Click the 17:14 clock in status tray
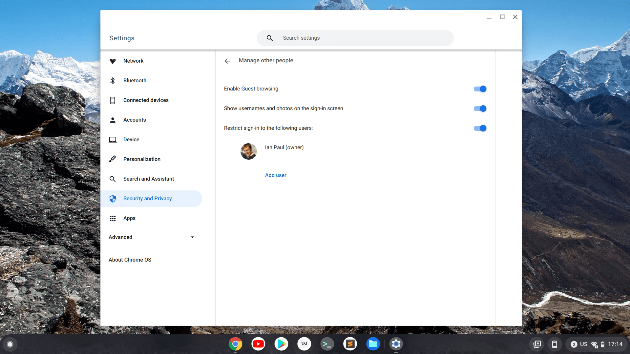The height and width of the screenshot is (354, 630). [615, 344]
